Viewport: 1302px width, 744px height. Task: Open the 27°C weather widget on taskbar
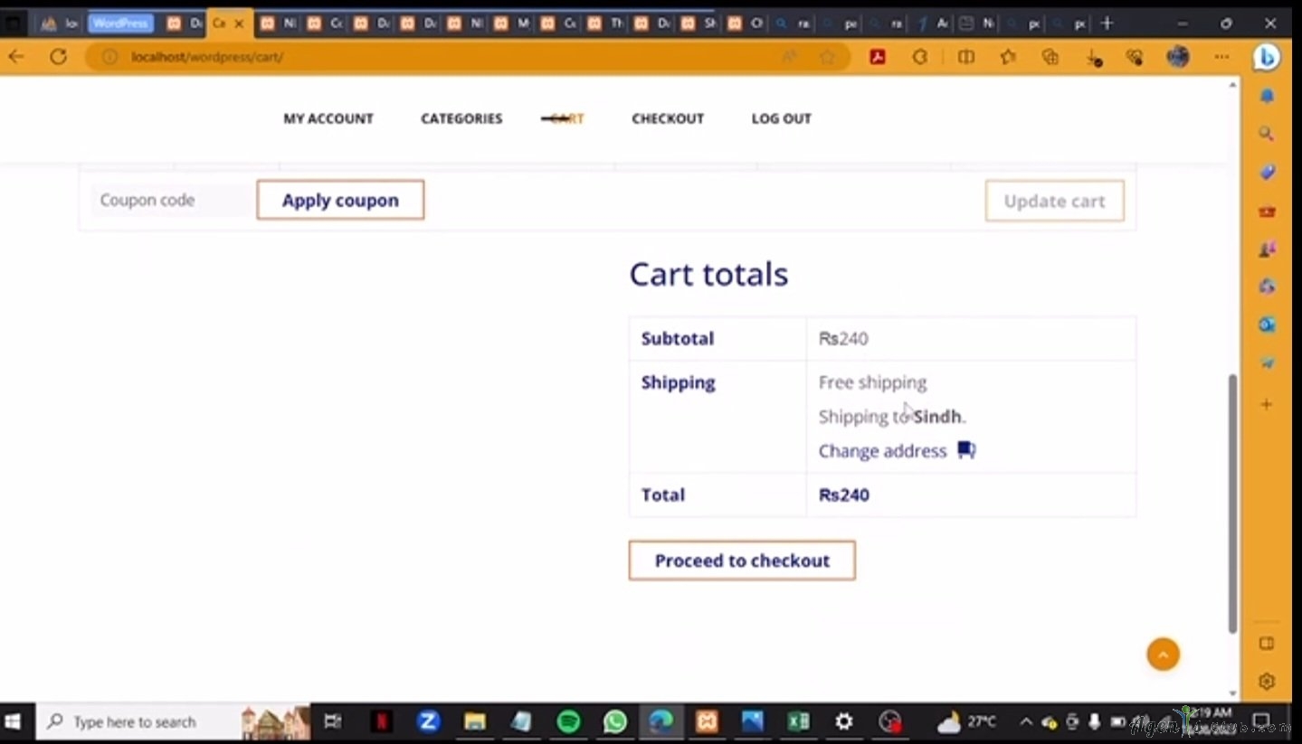(x=967, y=721)
